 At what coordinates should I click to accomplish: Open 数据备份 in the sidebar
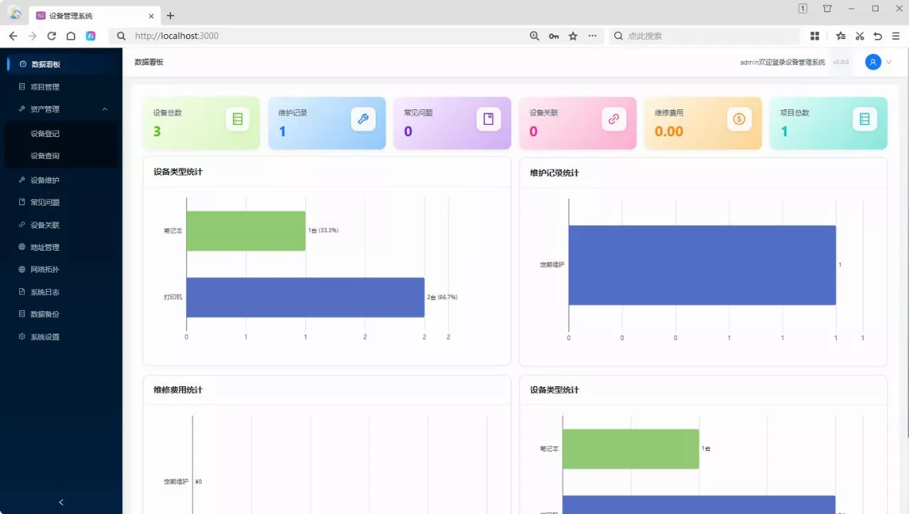click(61, 314)
